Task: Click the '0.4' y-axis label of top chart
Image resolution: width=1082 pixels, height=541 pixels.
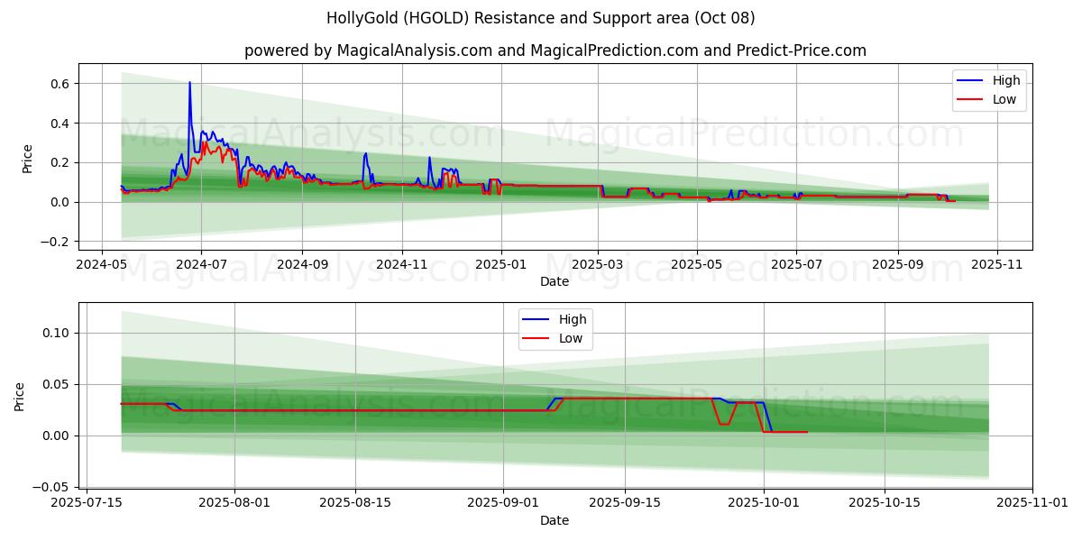Action: (x=60, y=124)
